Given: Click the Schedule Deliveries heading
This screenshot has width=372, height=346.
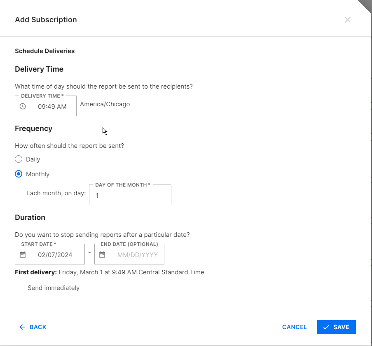Looking at the screenshot, I should click(x=44, y=51).
